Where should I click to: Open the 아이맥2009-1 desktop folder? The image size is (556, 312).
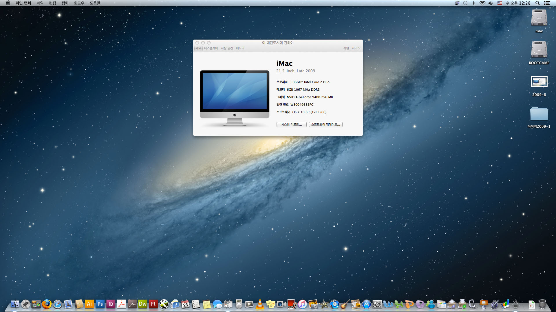tap(539, 114)
